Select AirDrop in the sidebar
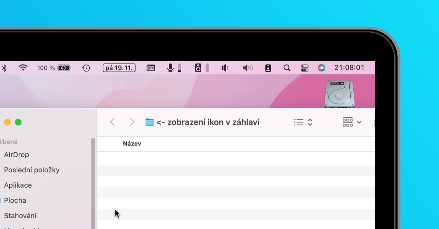This screenshot has height=229, width=439. (x=16, y=155)
